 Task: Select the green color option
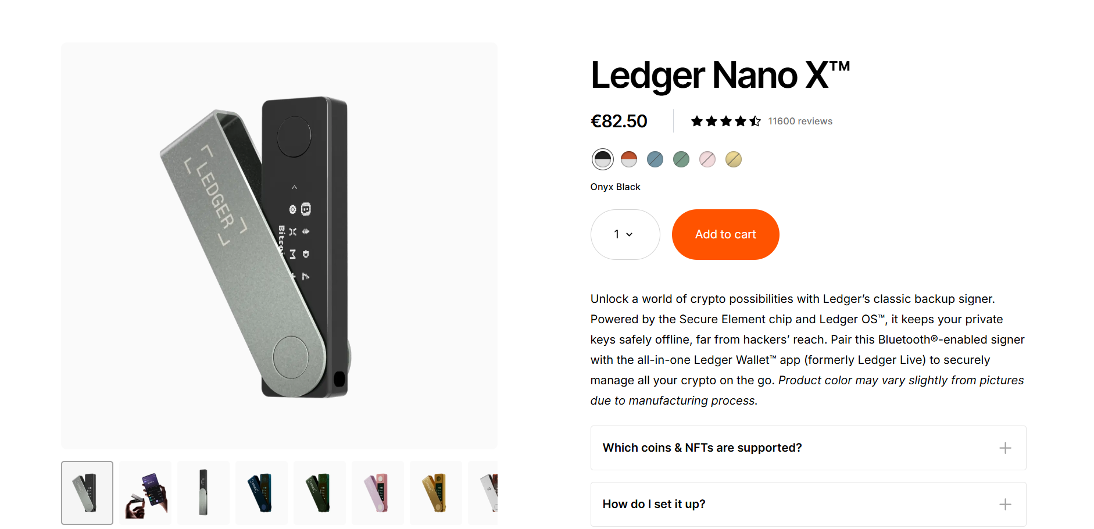pos(681,159)
